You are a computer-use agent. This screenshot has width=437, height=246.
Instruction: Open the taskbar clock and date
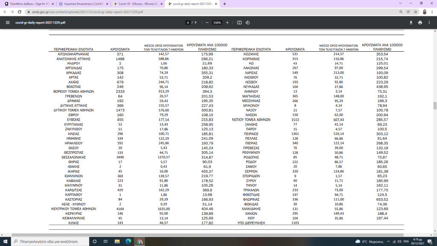(x=417, y=242)
